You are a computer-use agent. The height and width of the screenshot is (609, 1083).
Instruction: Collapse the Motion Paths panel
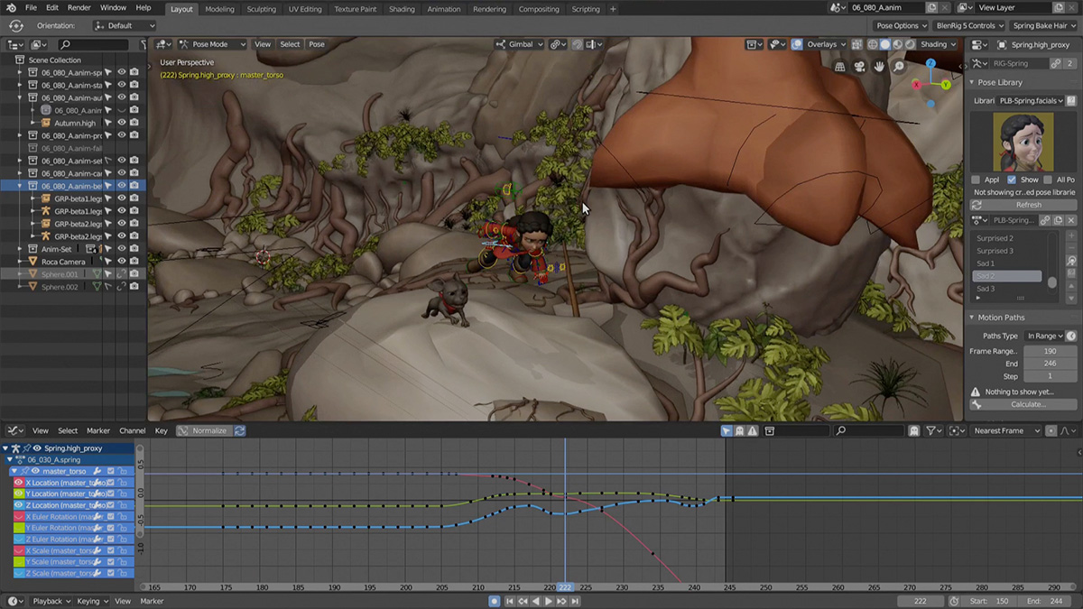(x=972, y=318)
